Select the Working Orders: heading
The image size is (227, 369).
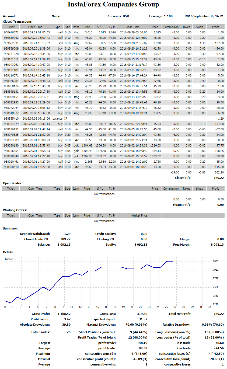point(15,210)
